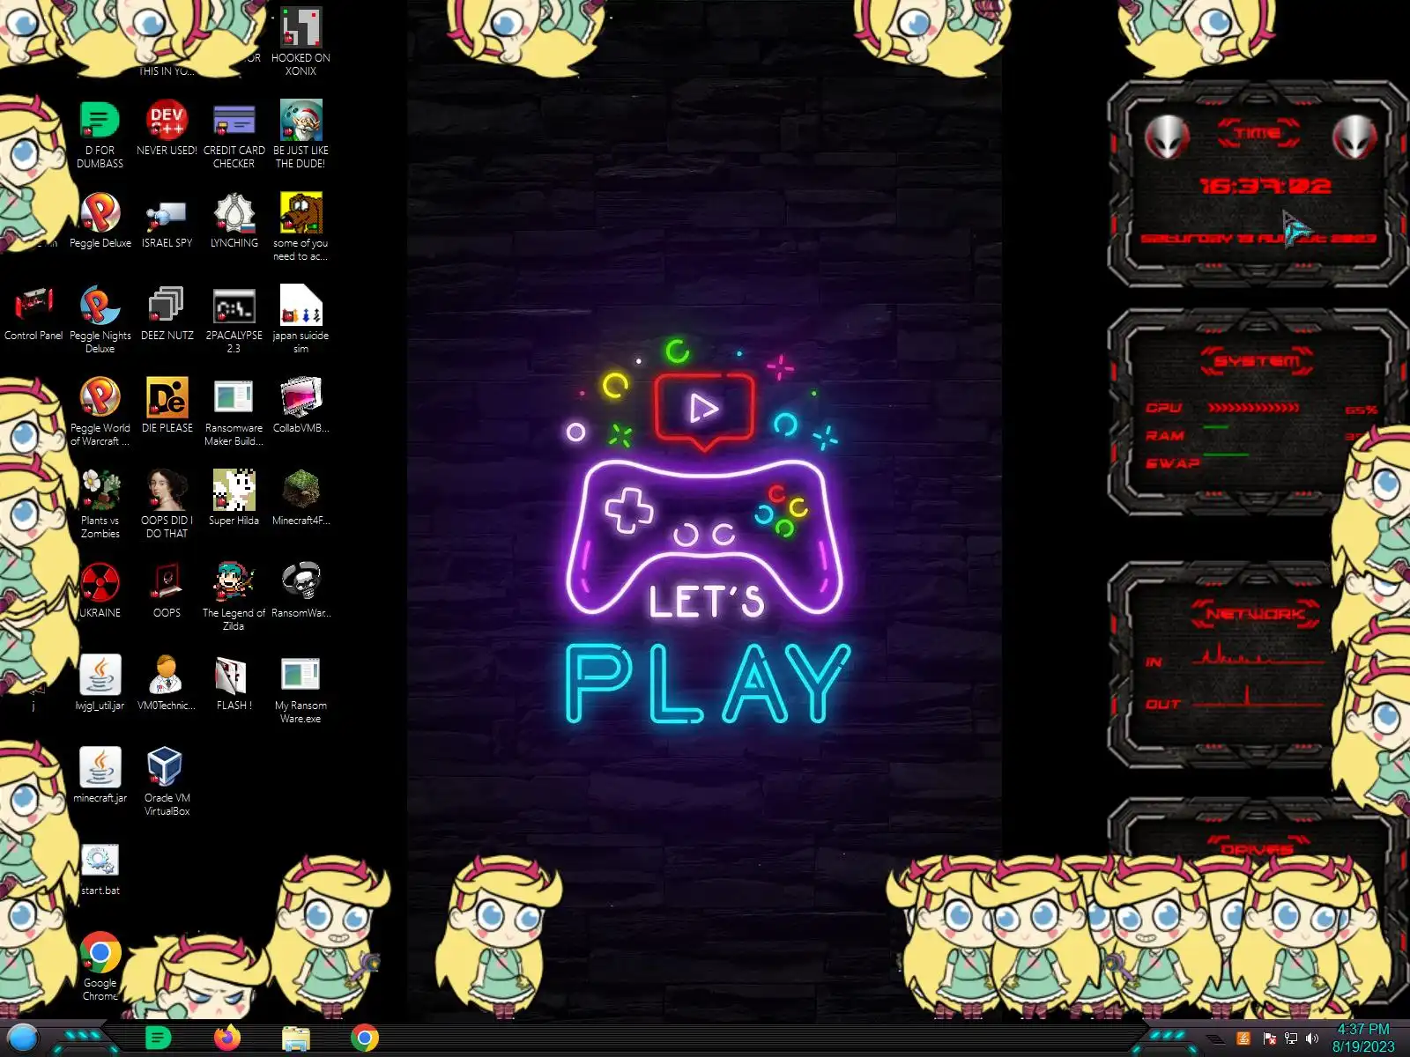
Task: Open Control Panel desktop icon
Action: point(33,313)
